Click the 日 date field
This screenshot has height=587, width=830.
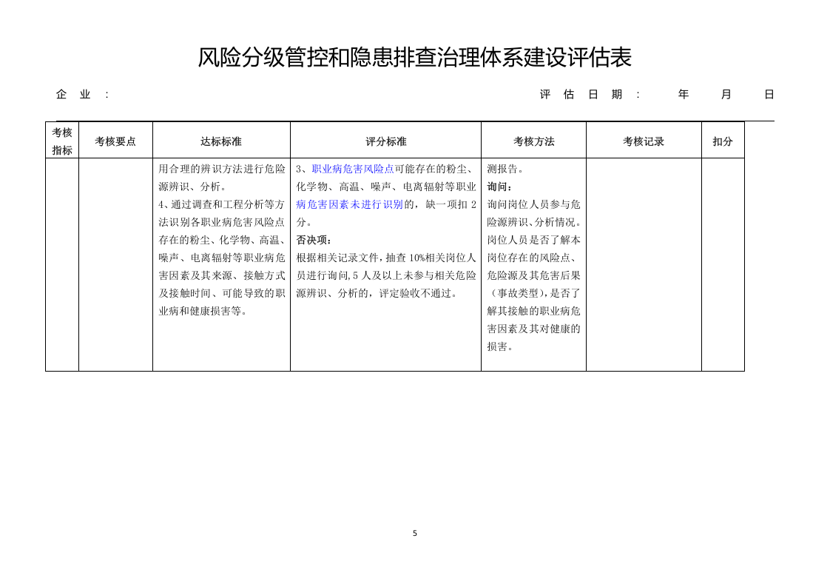coord(769,94)
